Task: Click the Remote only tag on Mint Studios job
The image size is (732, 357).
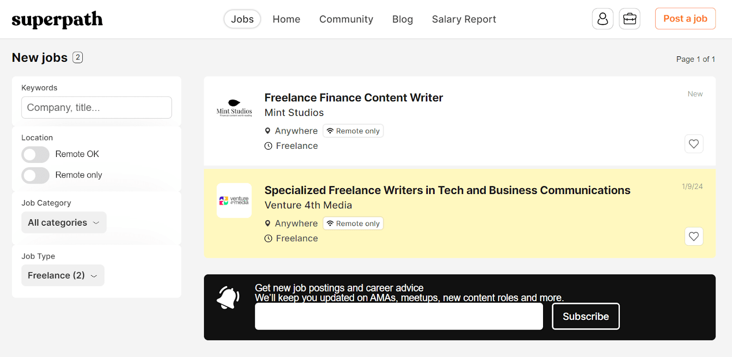Action: (x=353, y=131)
